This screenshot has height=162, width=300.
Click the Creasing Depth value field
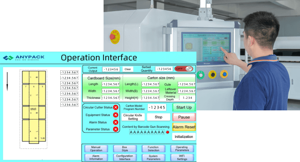[187, 98]
